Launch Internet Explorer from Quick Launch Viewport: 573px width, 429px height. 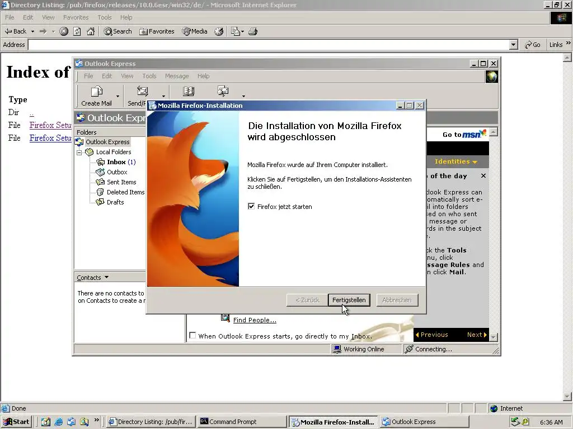coord(58,422)
